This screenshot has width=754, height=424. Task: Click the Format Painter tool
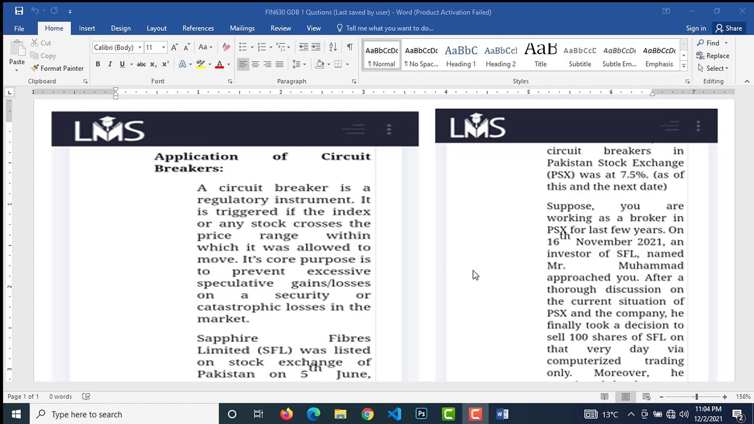(57, 68)
